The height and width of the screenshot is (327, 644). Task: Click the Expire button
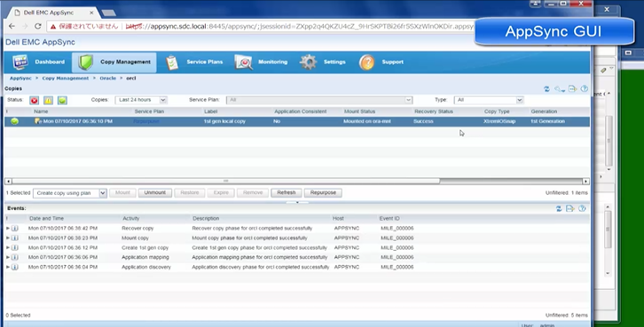coord(221,193)
